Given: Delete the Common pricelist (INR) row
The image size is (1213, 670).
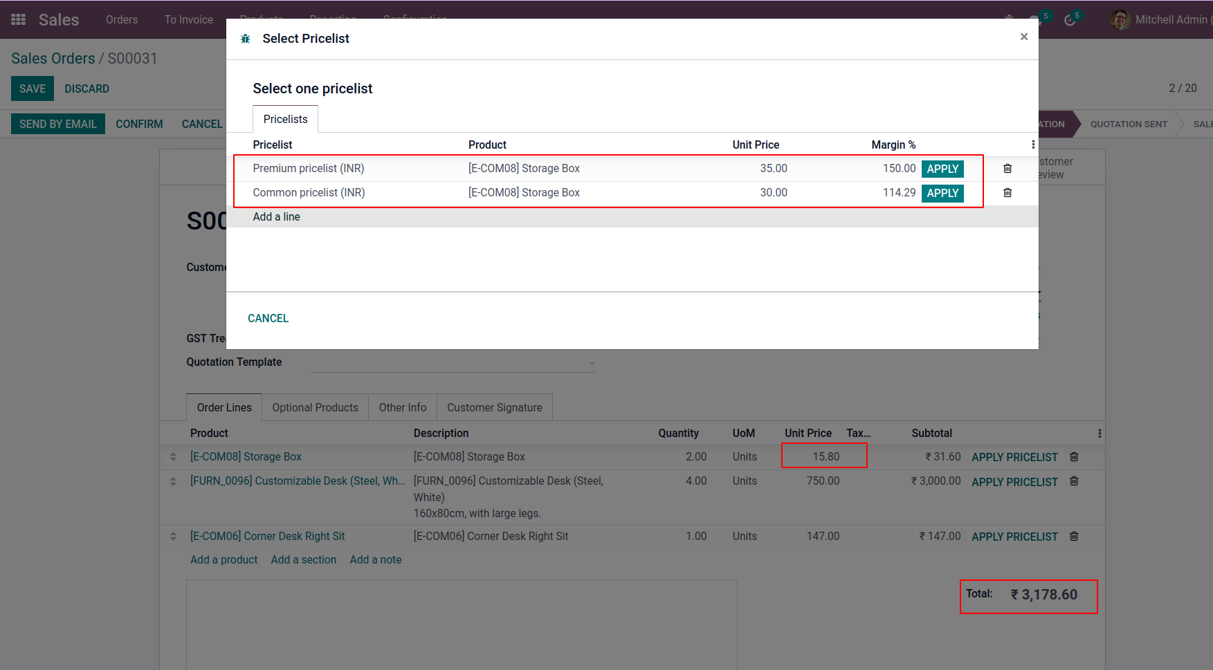Looking at the screenshot, I should (x=1007, y=193).
